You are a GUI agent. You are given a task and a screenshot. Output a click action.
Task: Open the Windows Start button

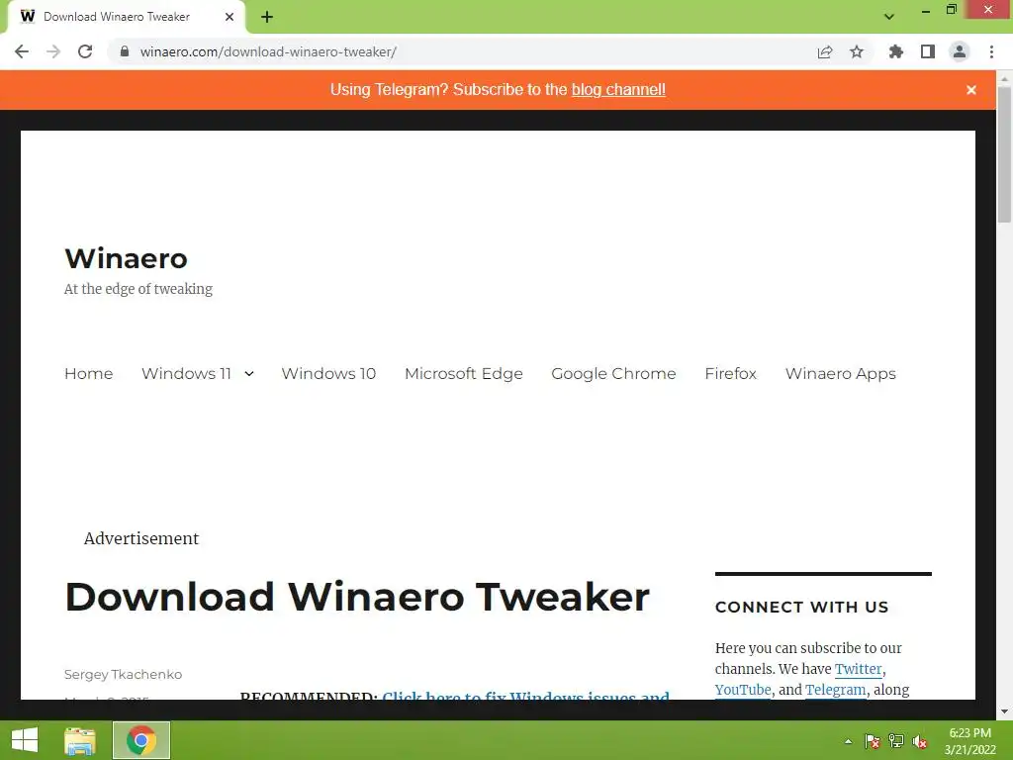(25, 740)
